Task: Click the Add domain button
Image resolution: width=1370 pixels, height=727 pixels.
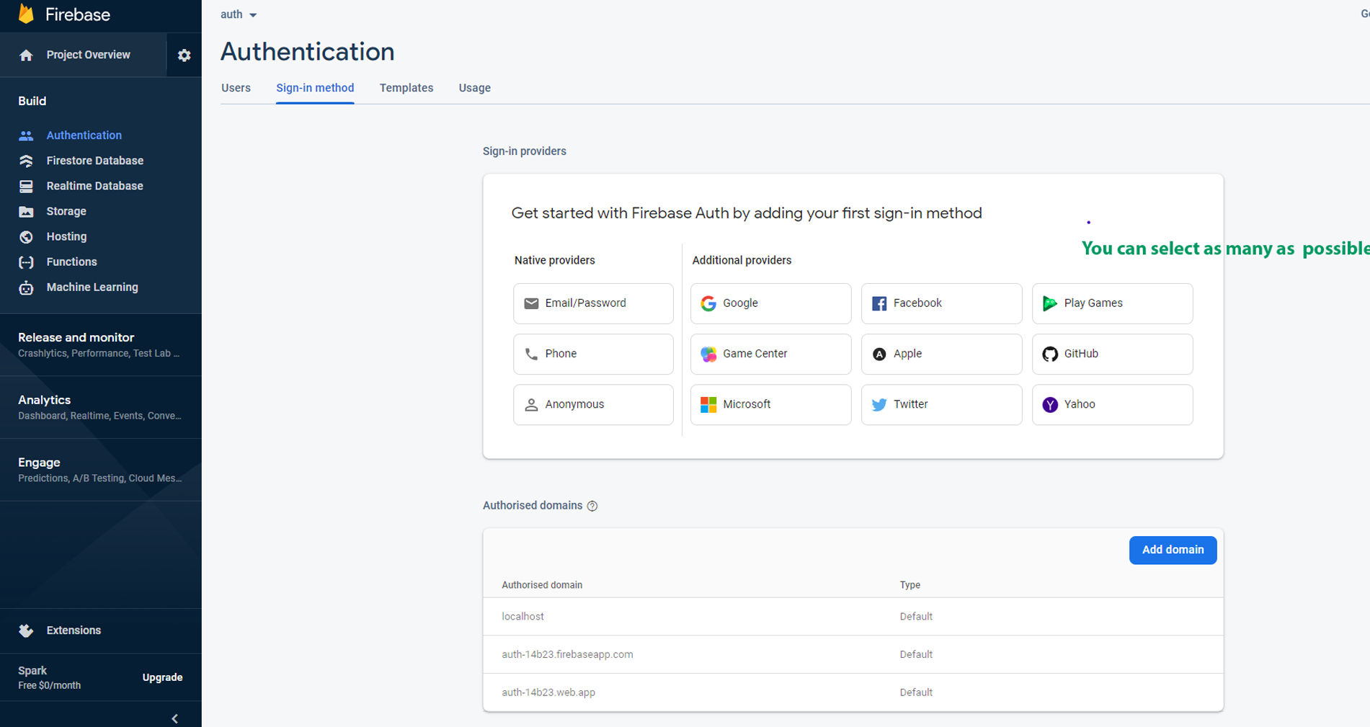Action: pyautogui.click(x=1173, y=550)
